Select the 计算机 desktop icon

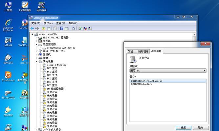tap(8, 7)
